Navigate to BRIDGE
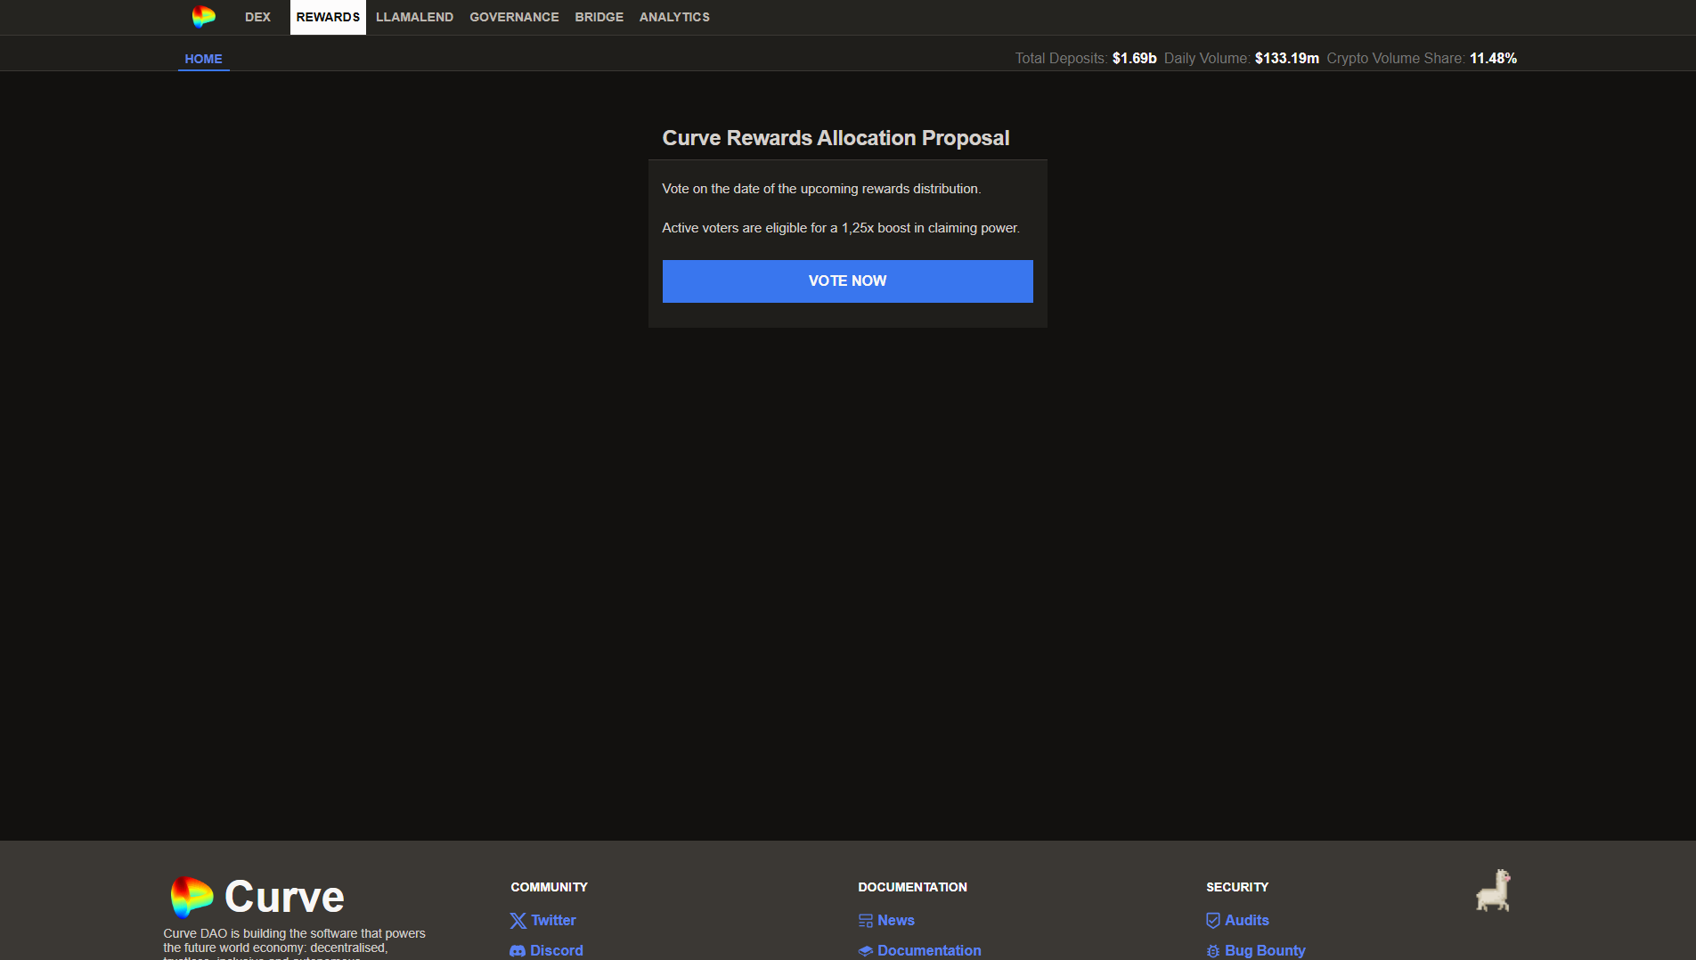 click(x=599, y=17)
